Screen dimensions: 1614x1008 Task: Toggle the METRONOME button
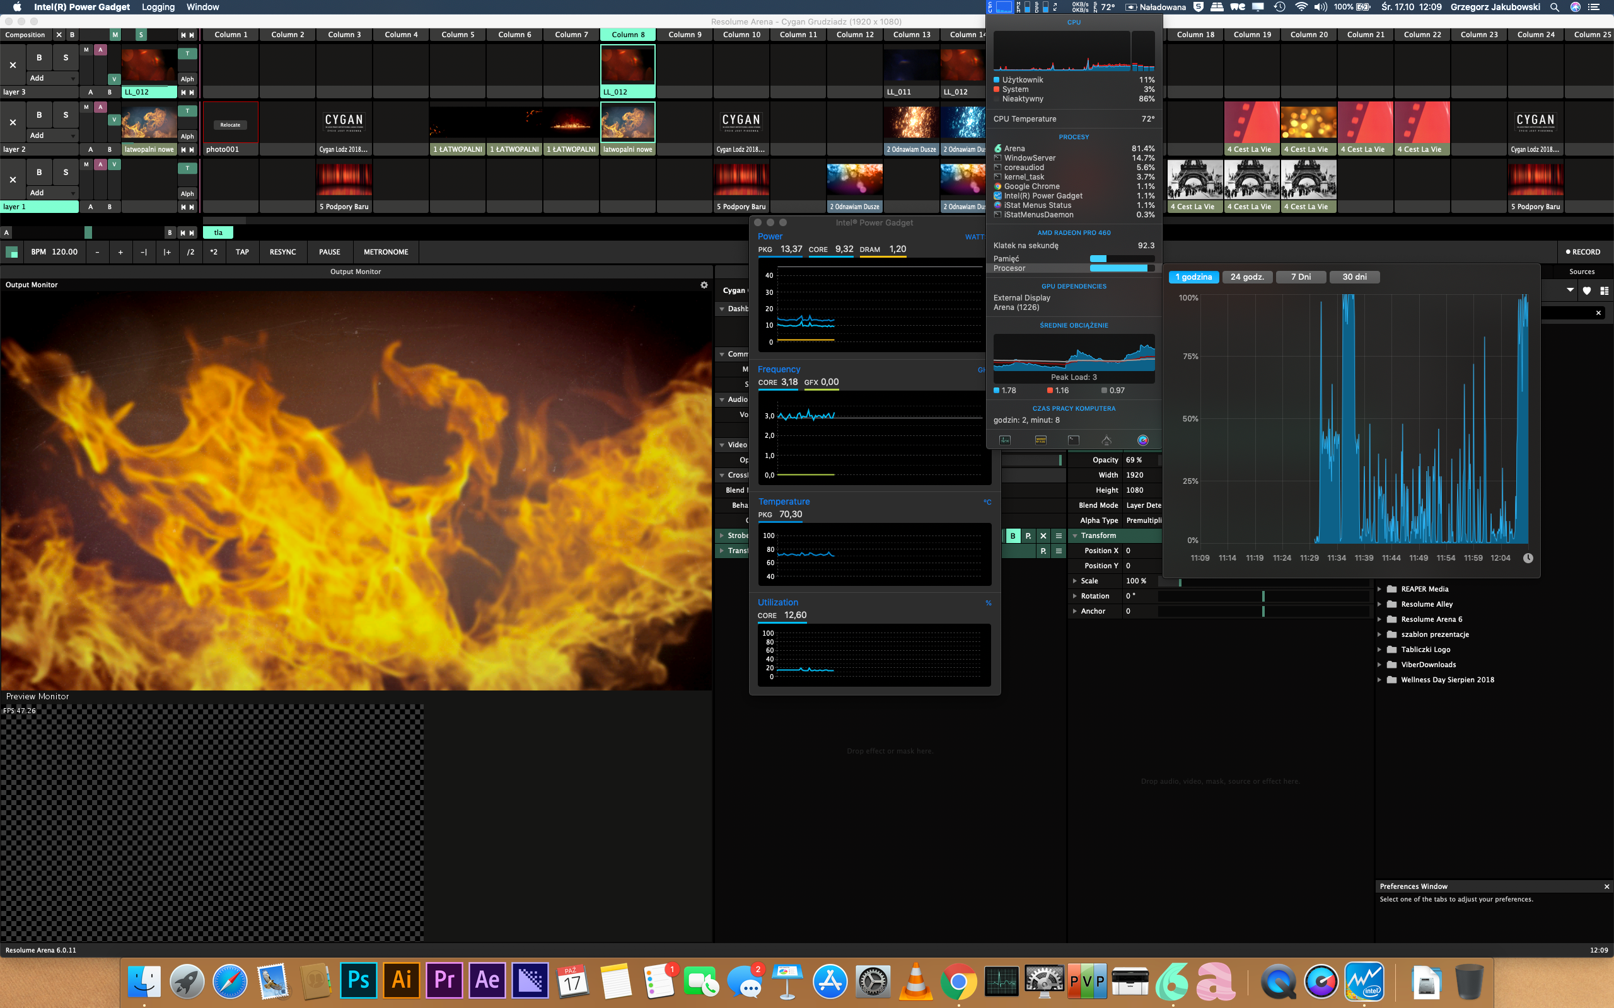(x=385, y=252)
